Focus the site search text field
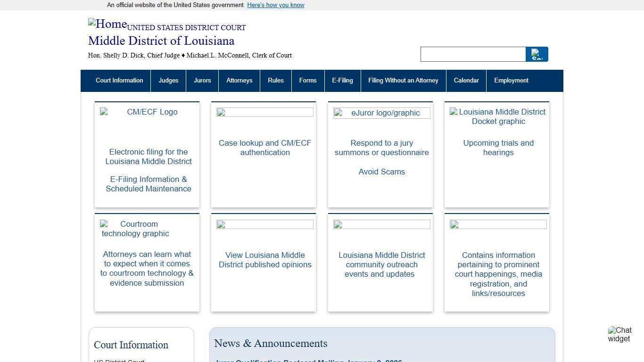Image resolution: width=644 pixels, height=362 pixels. tap(473, 54)
